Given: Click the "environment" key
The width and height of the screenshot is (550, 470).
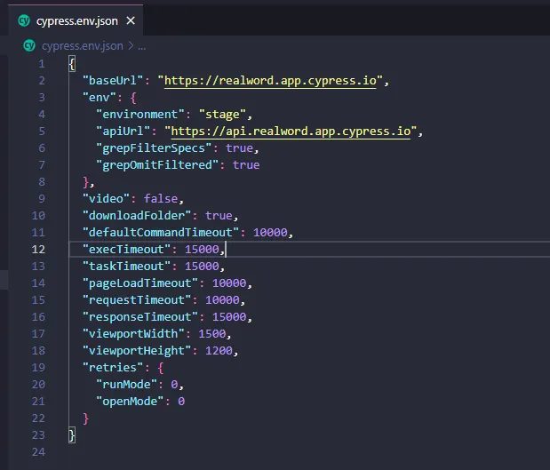Looking at the screenshot, I should [140, 115].
